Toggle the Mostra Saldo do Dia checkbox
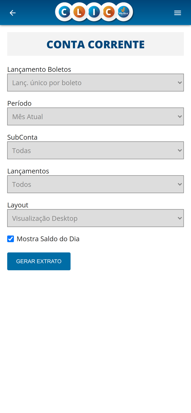Screen dimensions: 191x413 [x=10, y=238]
